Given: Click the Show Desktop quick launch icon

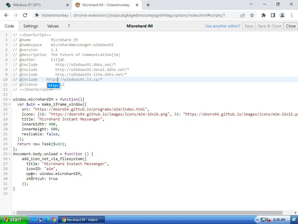Looking at the screenshot, I should 33,220.
